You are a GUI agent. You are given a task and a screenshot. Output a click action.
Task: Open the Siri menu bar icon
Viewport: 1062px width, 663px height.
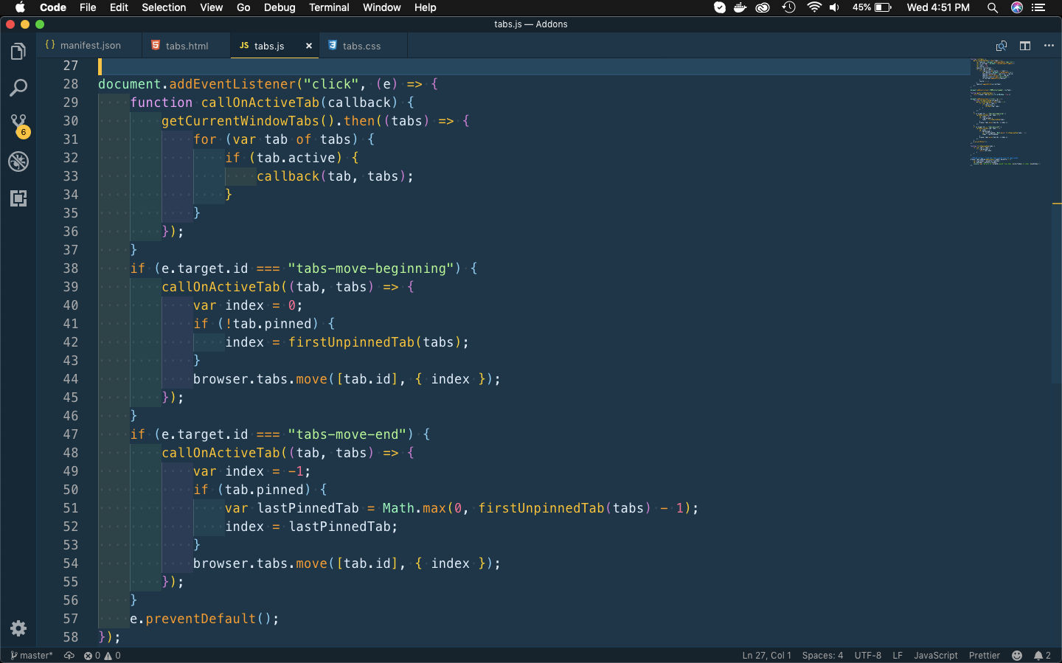pos(1017,7)
